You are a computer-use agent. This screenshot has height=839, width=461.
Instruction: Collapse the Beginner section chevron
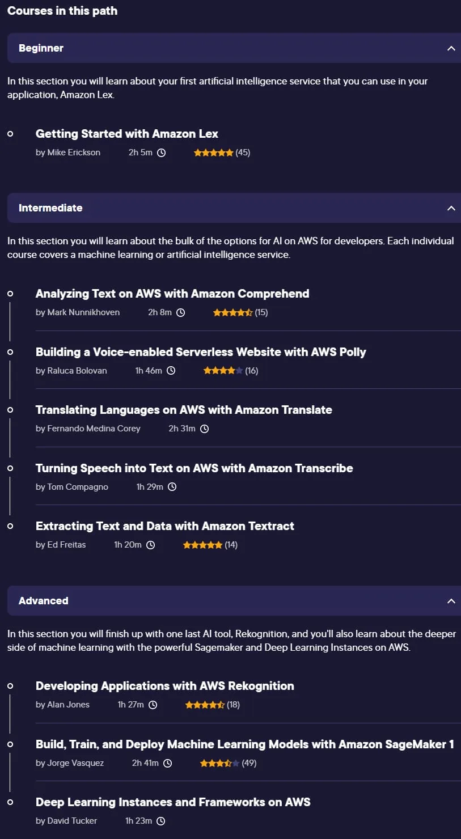pyautogui.click(x=451, y=48)
